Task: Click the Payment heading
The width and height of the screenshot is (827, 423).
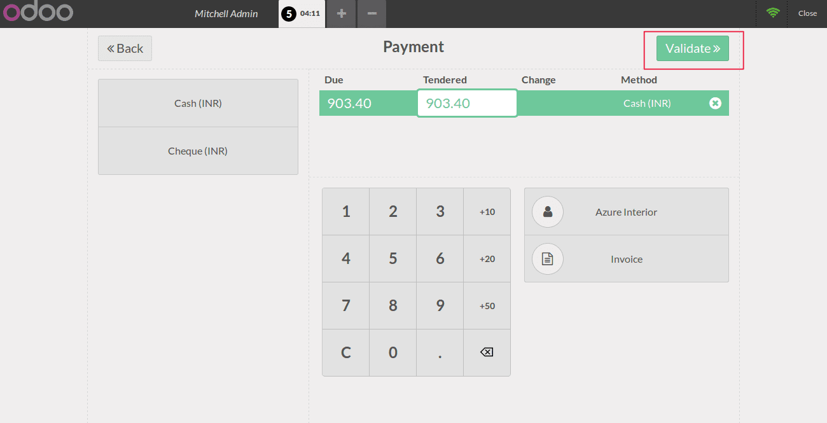Action: coord(413,47)
